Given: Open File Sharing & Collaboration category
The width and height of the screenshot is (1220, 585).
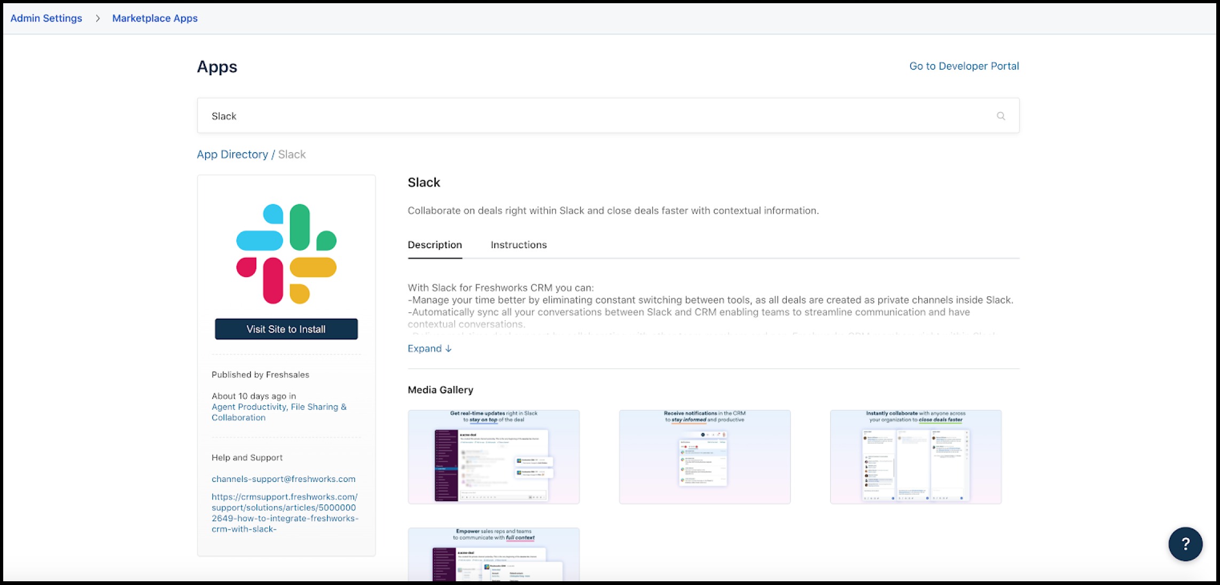Looking at the screenshot, I should click(x=279, y=412).
